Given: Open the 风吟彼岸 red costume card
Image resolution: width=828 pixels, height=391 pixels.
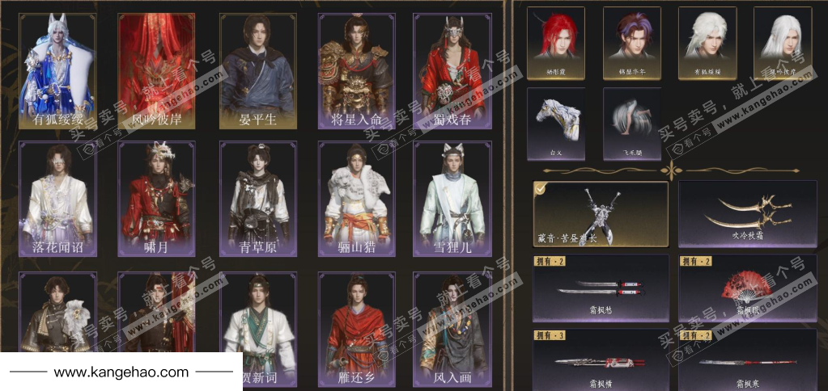Looking at the screenshot, I should click(155, 71).
